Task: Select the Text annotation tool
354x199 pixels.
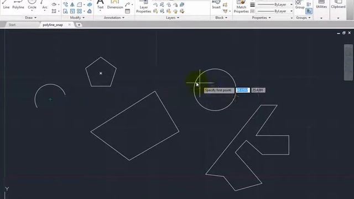Action: point(100,5)
